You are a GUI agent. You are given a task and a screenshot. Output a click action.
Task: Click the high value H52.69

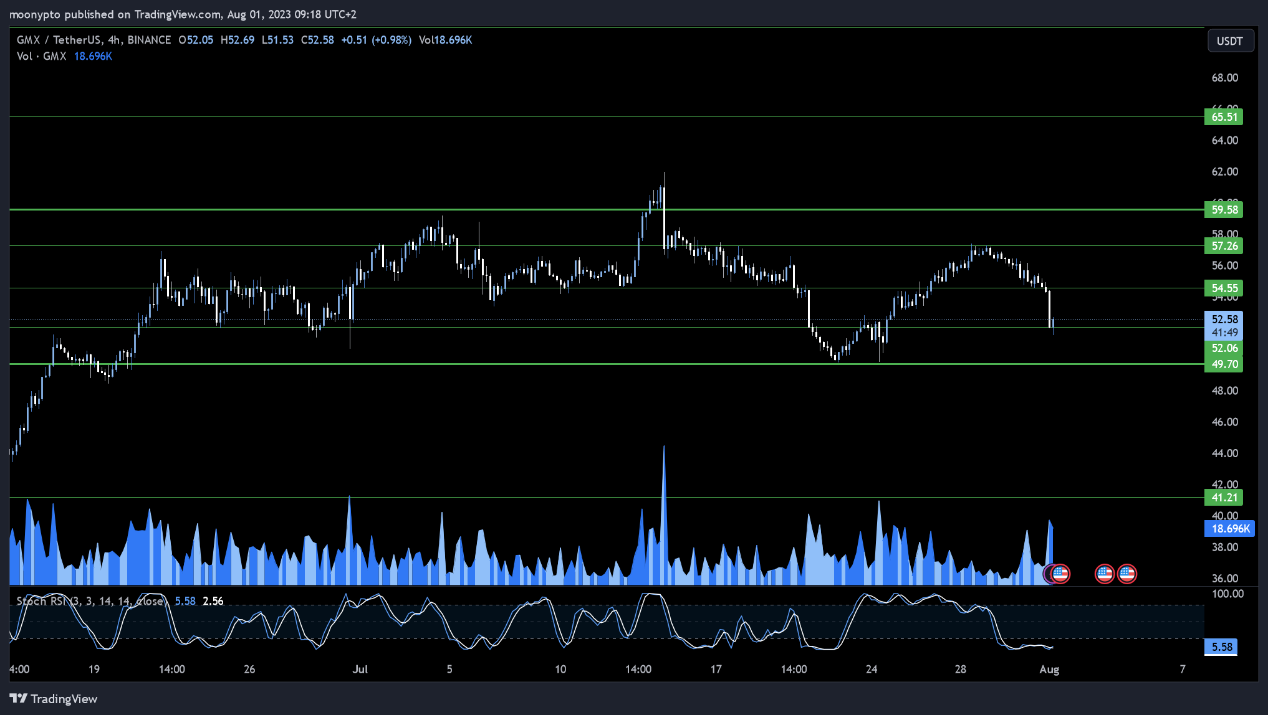[237, 40]
